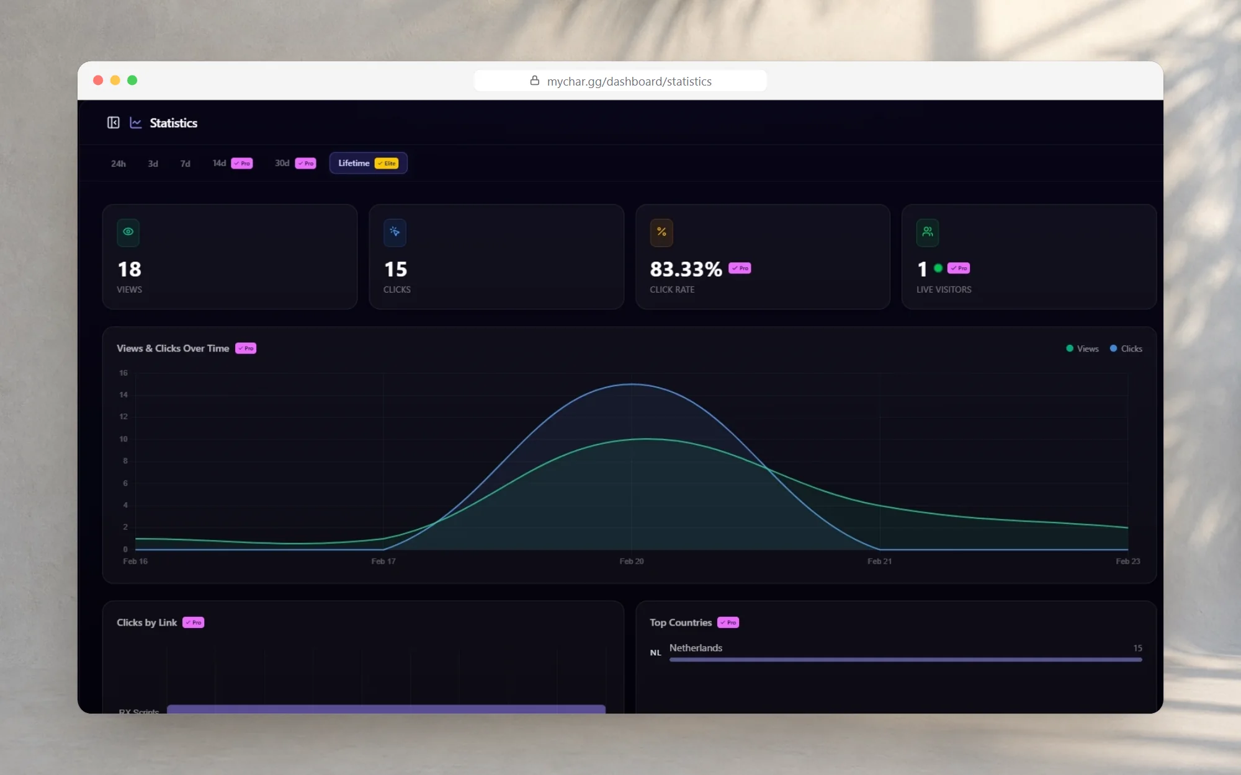Click the Pro badge next to 83.33%
Image resolution: width=1241 pixels, height=775 pixels.
coord(740,268)
